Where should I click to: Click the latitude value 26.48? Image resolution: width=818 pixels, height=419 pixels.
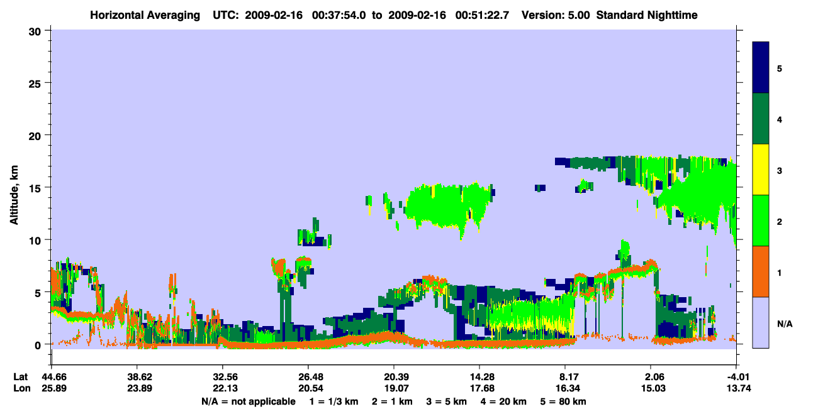click(308, 377)
